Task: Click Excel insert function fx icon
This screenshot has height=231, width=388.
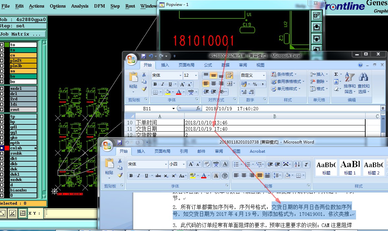Action: tap(198, 109)
